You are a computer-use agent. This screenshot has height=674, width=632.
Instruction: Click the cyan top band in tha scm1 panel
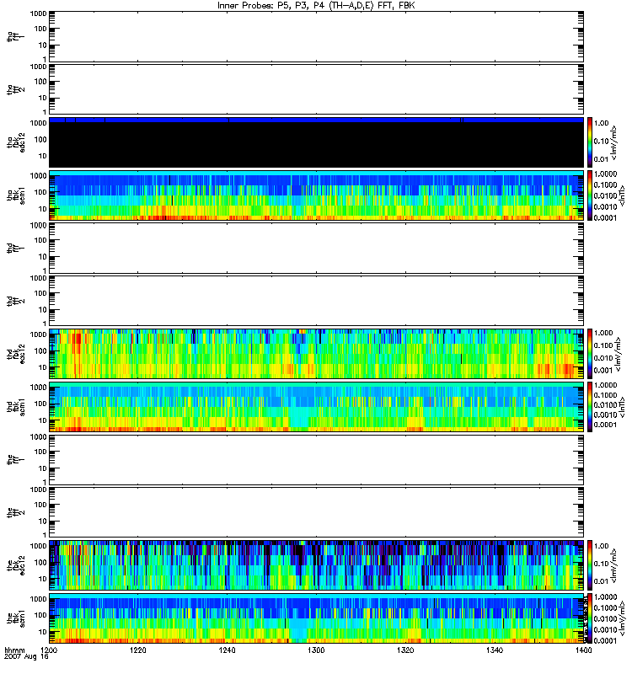pos(317,173)
